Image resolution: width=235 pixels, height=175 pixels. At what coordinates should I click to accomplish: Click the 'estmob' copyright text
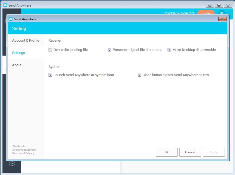tap(18, 146)
